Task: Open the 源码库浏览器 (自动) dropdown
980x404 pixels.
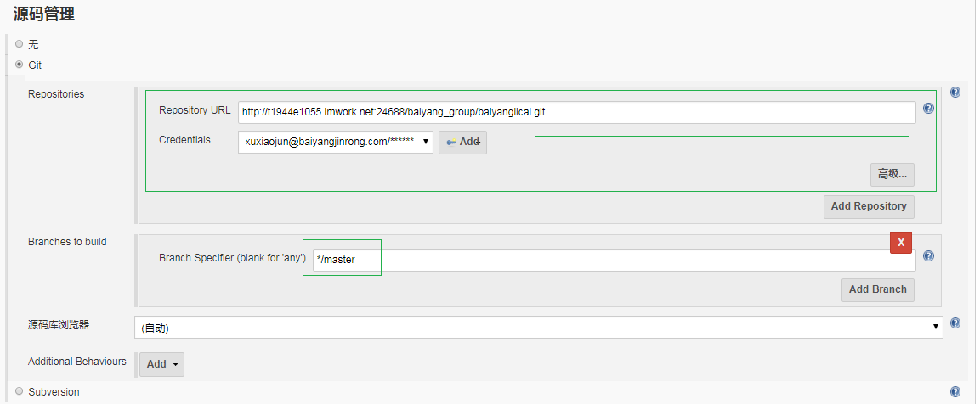Action: point(539,328)
